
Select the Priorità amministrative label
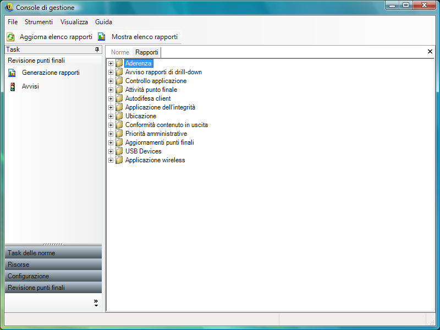coord(156,134)
